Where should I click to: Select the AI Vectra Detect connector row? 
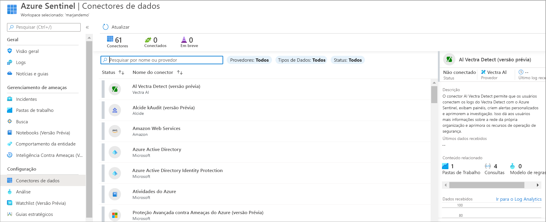point(266,89)
